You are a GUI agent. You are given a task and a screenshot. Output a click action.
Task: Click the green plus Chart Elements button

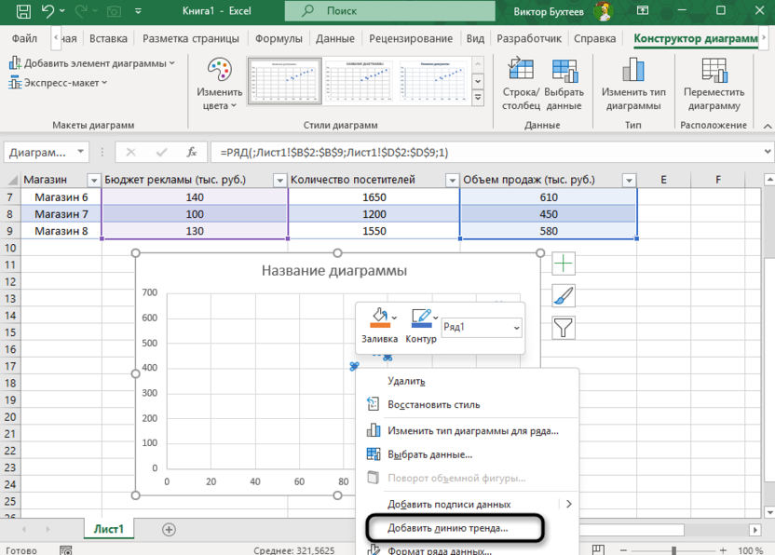(x=564, y=264)
